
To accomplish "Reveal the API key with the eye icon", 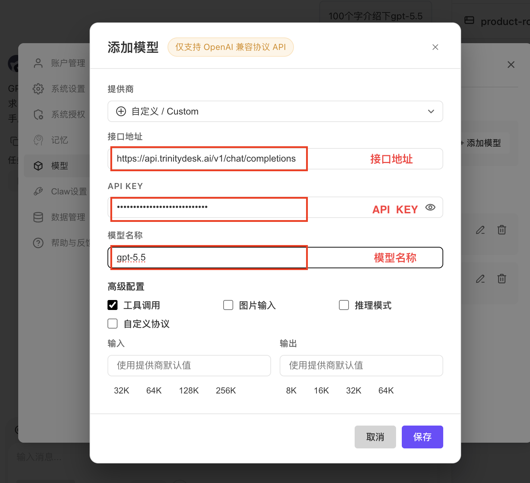I will (x=430, y=207).
